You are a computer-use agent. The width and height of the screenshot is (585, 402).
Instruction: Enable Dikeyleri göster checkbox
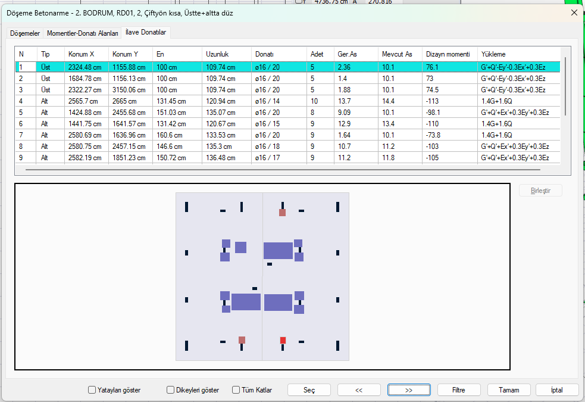tap(170, 389)
